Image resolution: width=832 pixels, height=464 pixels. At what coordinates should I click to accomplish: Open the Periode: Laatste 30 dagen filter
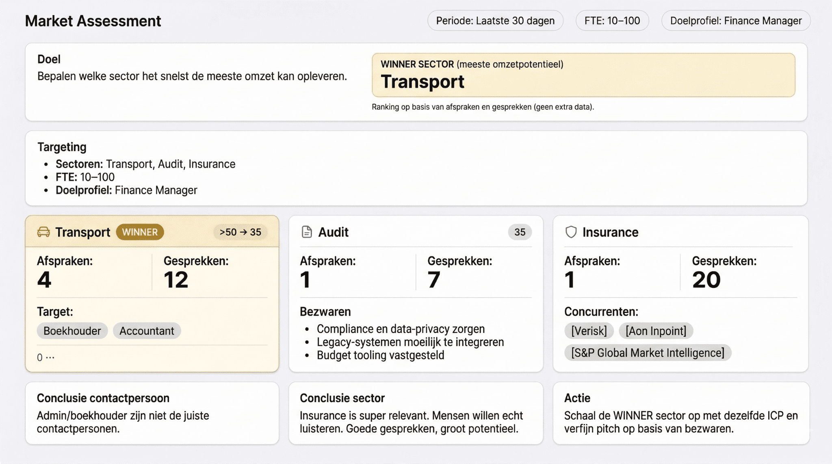pyautogui.click(x=495, y=21)
